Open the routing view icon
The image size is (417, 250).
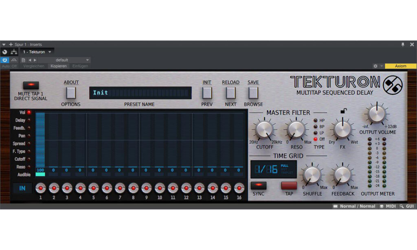[x=14, y=52]
